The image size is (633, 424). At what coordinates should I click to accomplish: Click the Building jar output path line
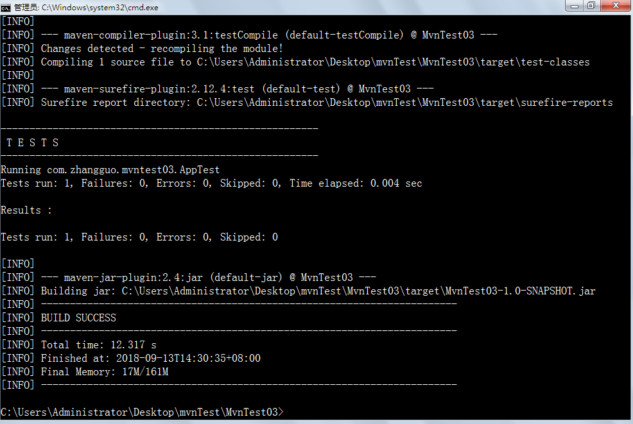[318, 291]
